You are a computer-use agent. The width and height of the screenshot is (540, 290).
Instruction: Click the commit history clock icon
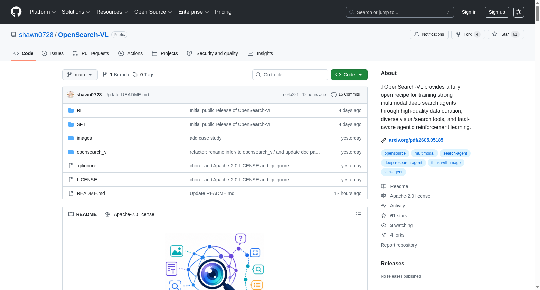click(334, 95)
